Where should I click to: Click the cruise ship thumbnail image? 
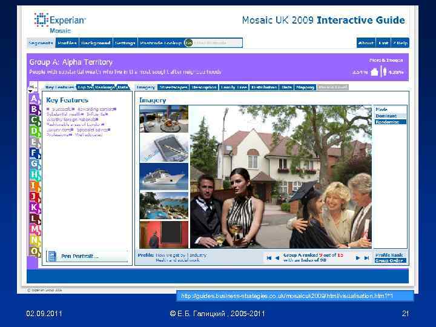[163, 177]
